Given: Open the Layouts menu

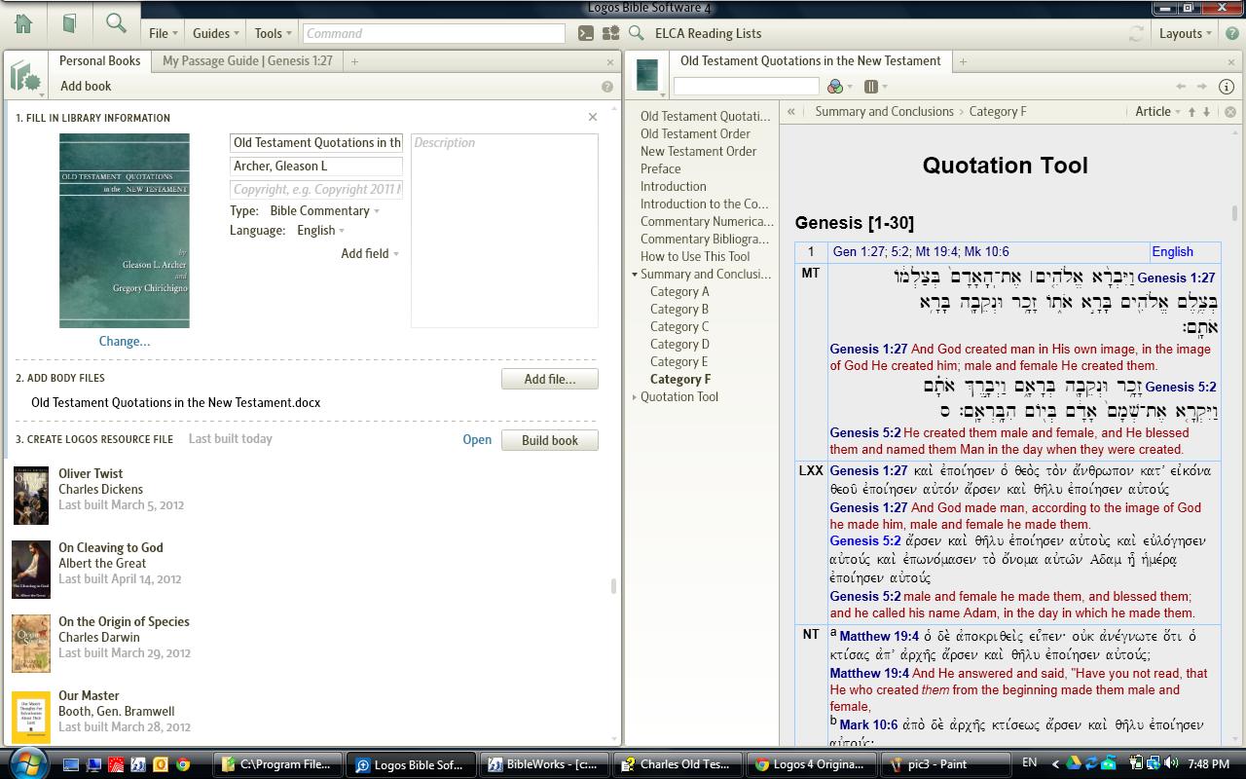Looking at the screenshot, I should point(1186,33).
